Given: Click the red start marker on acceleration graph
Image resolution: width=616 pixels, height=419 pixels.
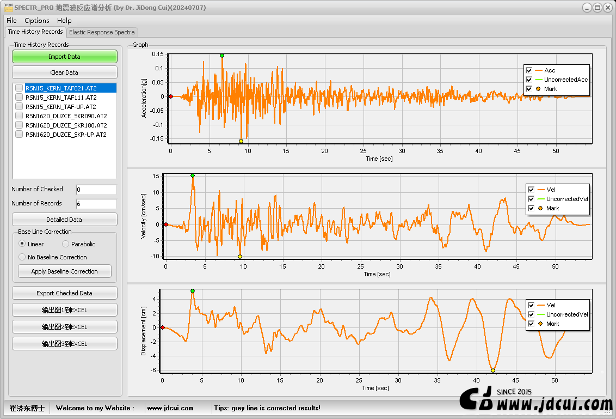Looking at the screenshot, I should tap(171, 96).
